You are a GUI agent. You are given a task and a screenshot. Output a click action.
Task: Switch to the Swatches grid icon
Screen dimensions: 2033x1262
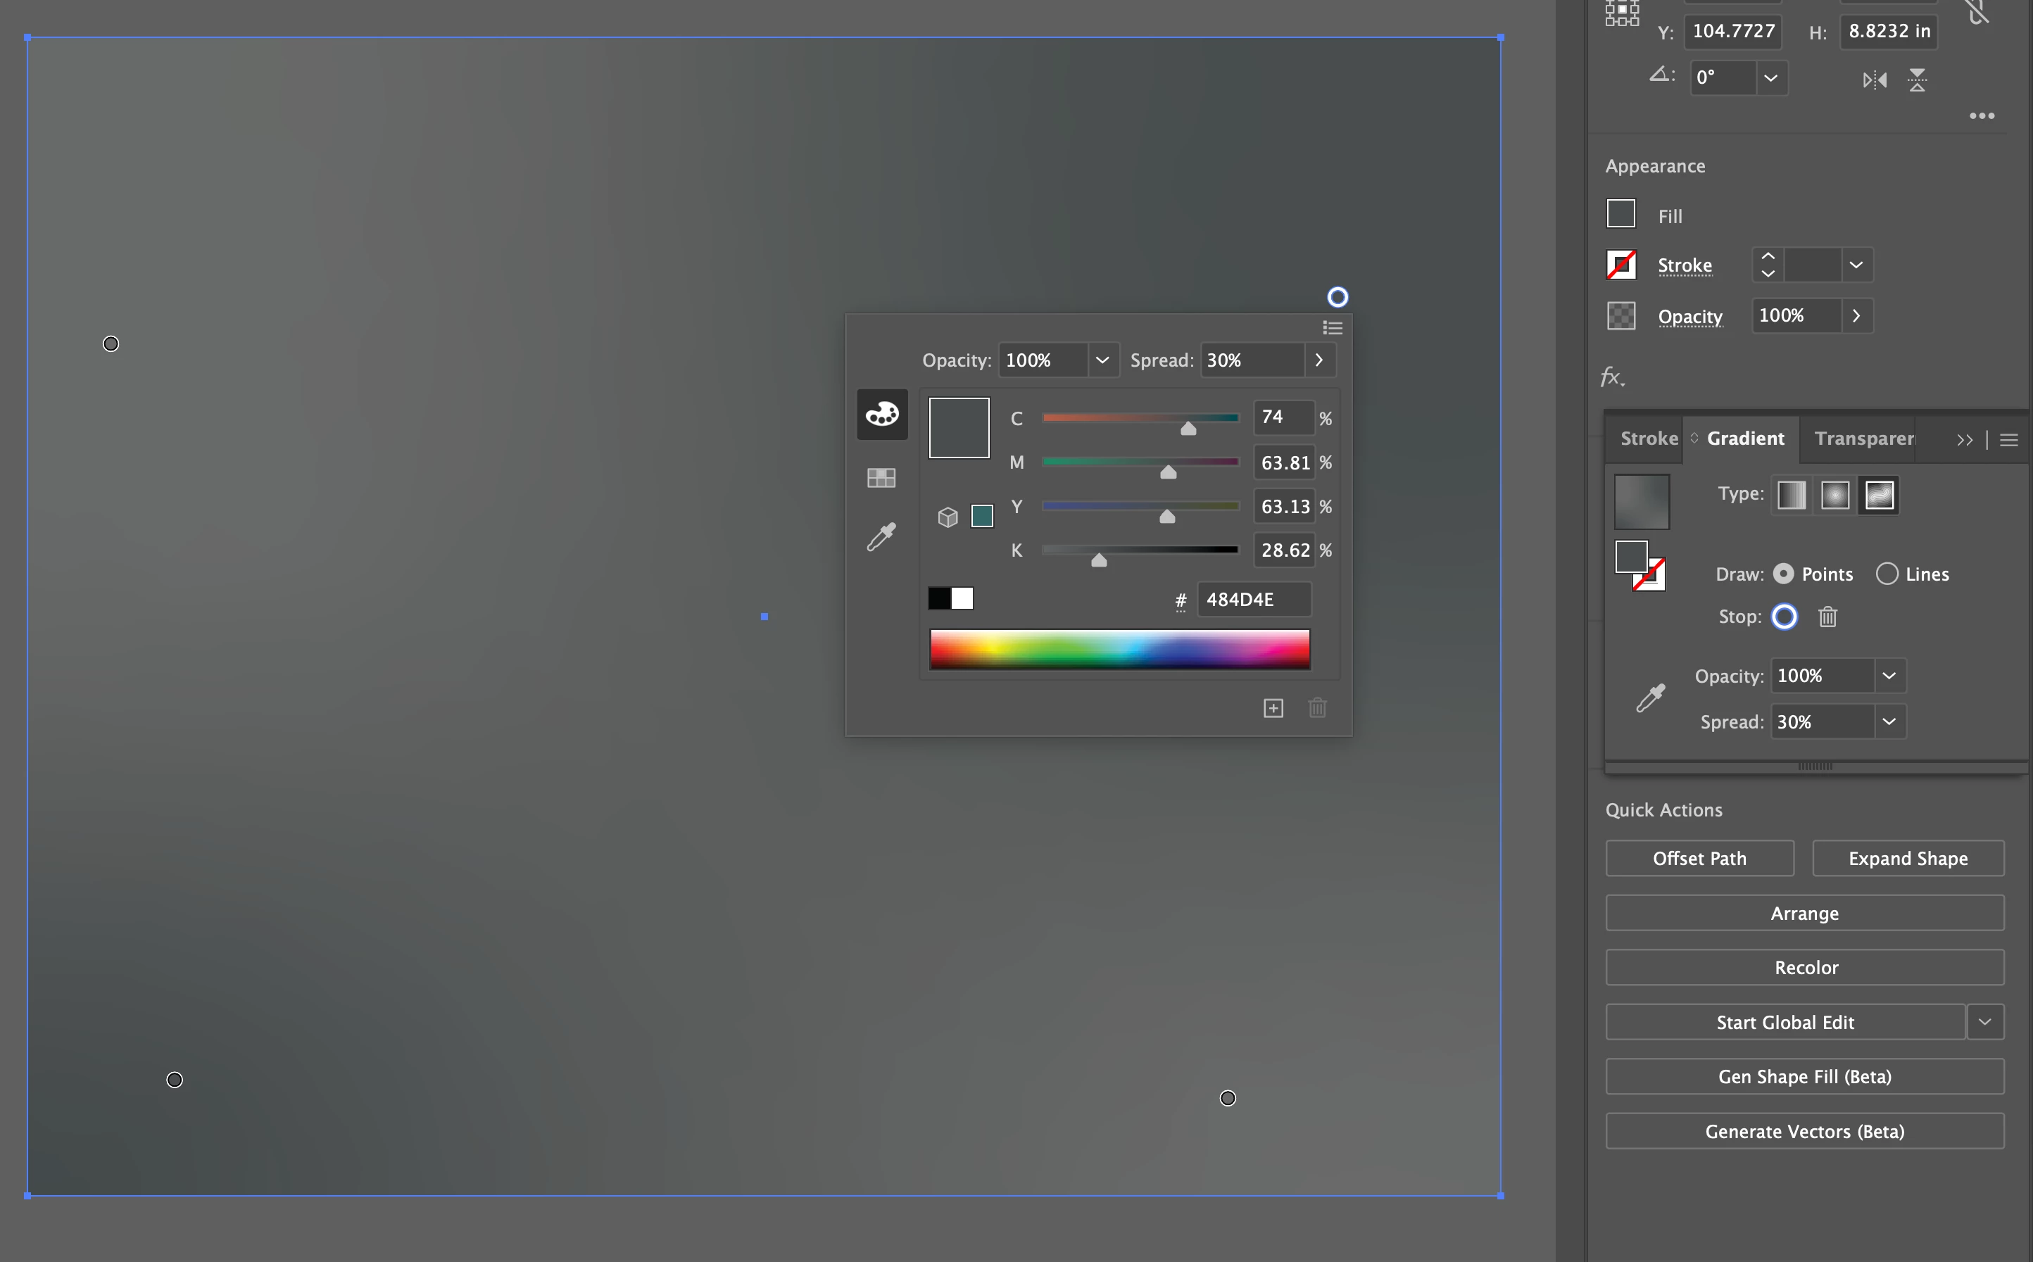881,477
